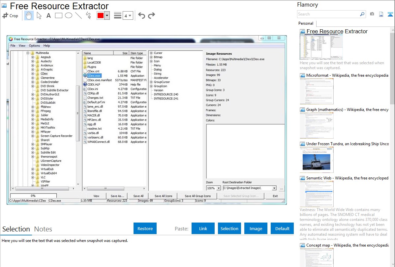Click the Flamory icon beside Semantic Web title
The height and width of the screenshot is (267, 395).
pos(302,178)
